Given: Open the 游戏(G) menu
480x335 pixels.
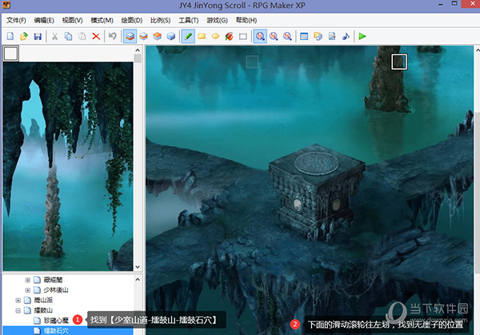Looking at the screenshot, I should pyautogui.click(x=217, y=21).
